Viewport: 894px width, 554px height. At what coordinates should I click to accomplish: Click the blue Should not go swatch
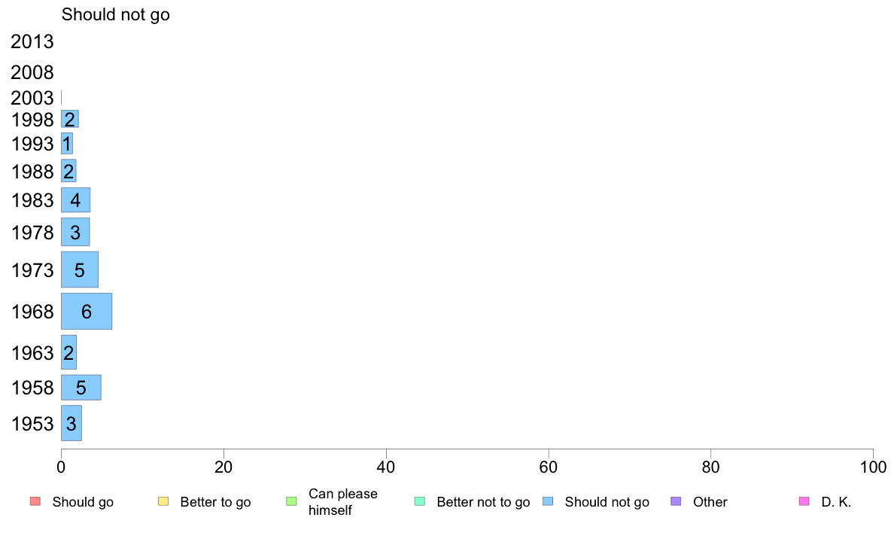(548, 501)
